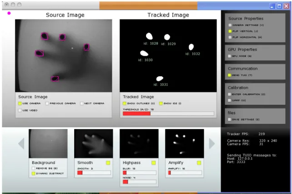The width and height of the screenshot is (292, 194).
Task: Click the Communication panel heading
Action: tap(242, 69)
